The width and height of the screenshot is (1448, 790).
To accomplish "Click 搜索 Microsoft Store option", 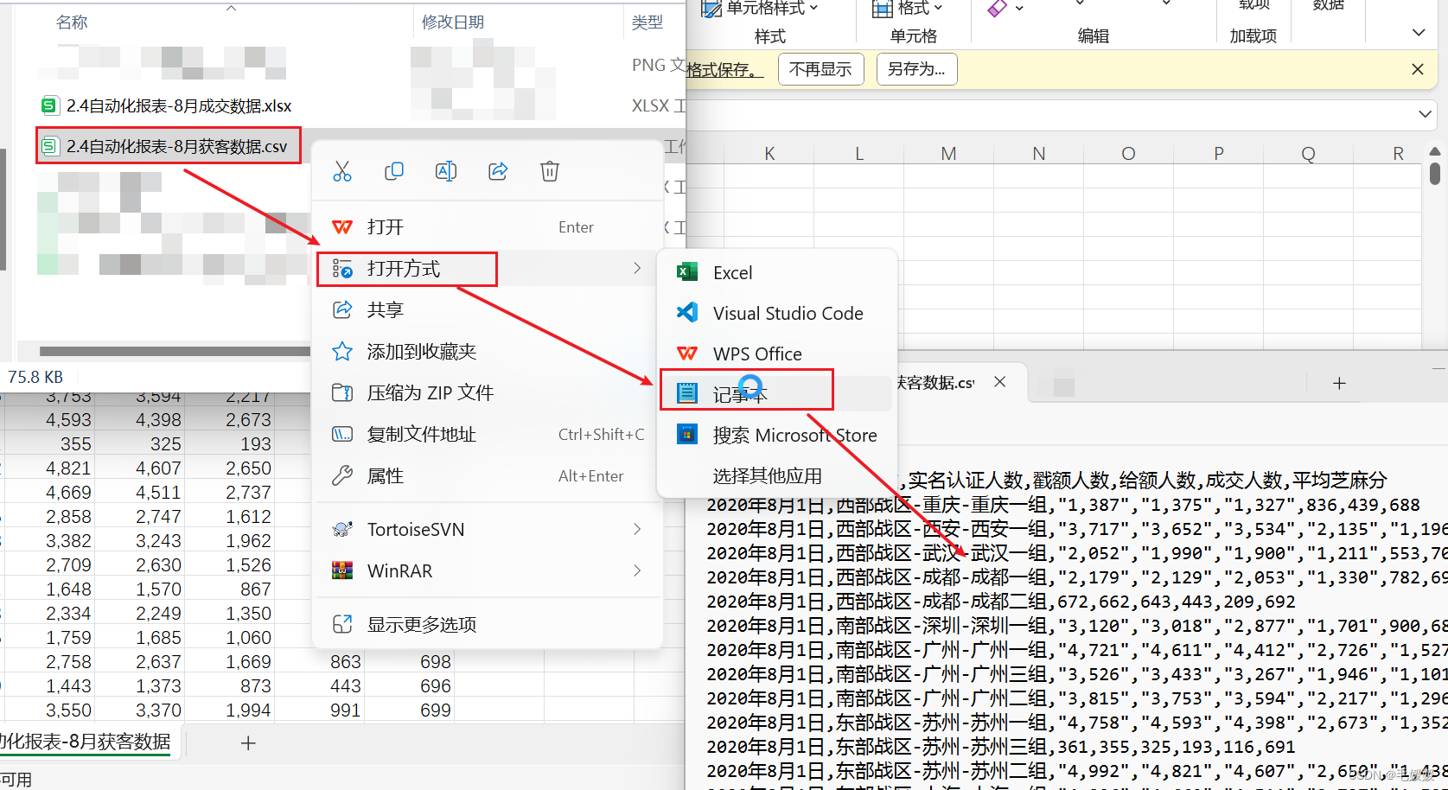I will click(x=777, y=435).
